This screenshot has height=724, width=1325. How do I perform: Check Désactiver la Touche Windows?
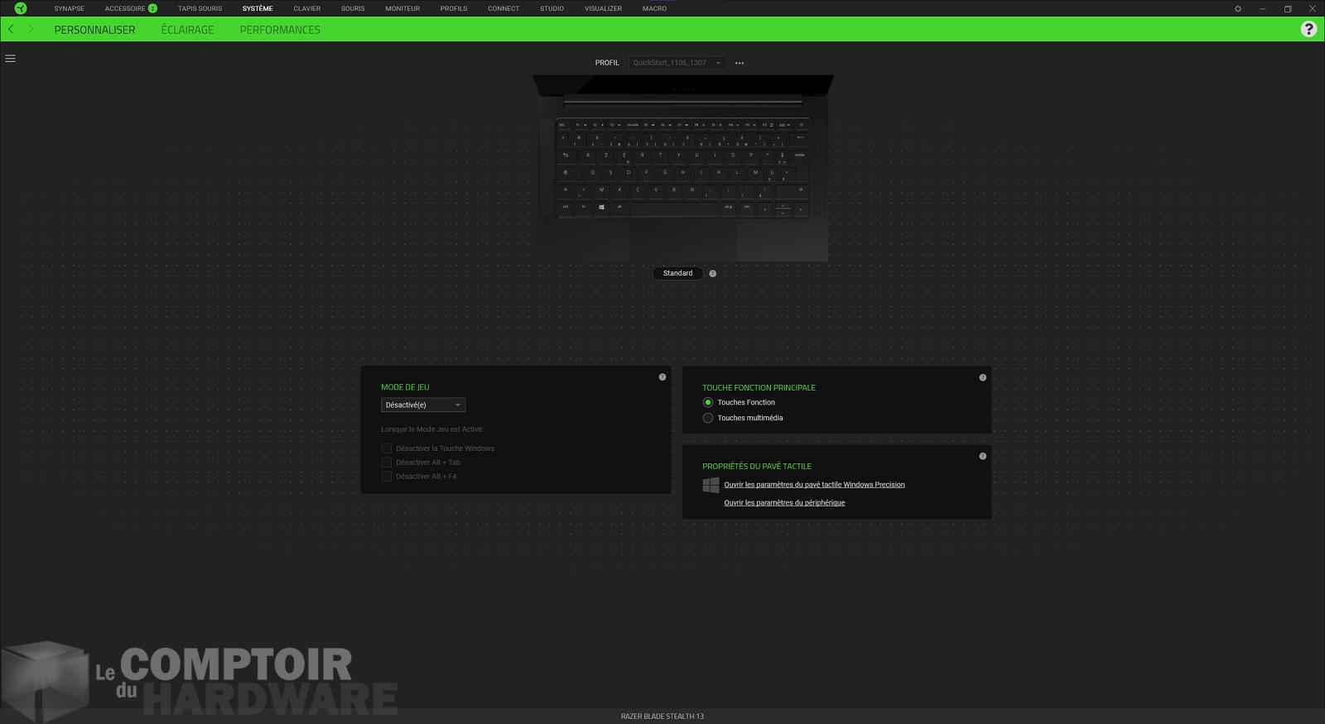coord(387,448)
